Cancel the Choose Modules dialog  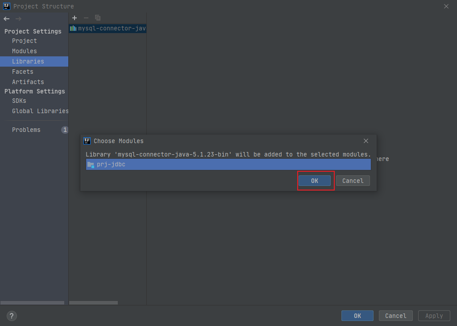pos(353,181)
